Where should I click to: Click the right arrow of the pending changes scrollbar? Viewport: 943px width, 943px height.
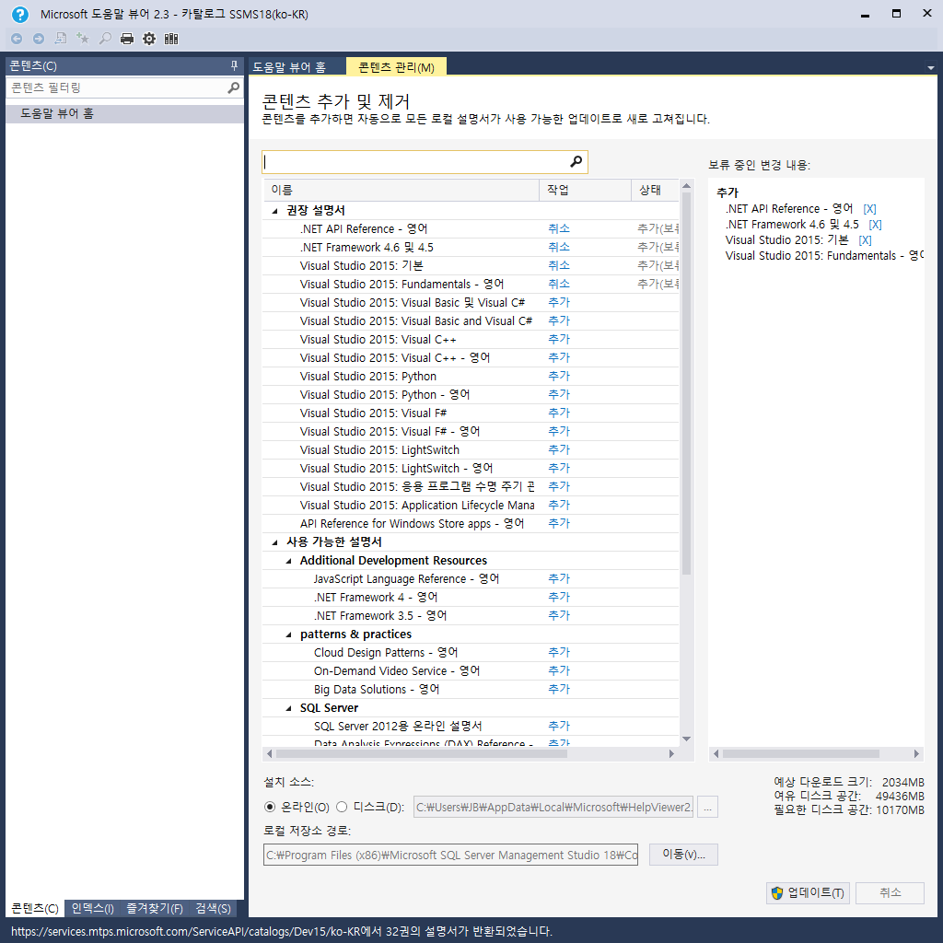[916, 753]
